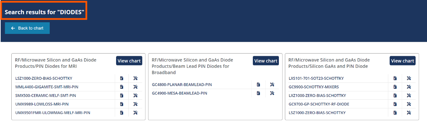View chart for Beam Lead PIN Diodes
The image size is (427, 122).
click(x=266, y=61)
